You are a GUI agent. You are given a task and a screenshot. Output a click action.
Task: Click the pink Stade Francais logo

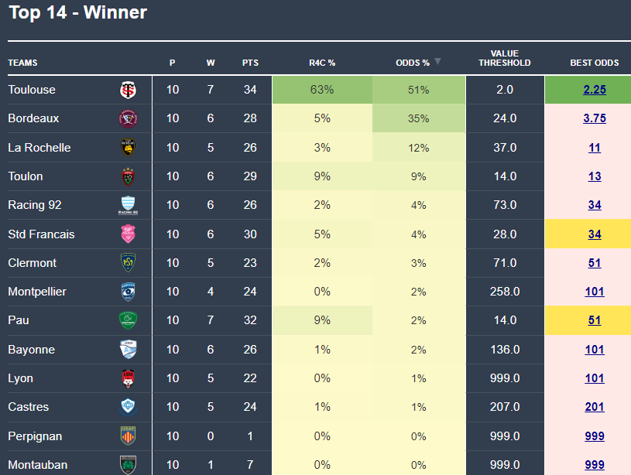coord(128,234)
